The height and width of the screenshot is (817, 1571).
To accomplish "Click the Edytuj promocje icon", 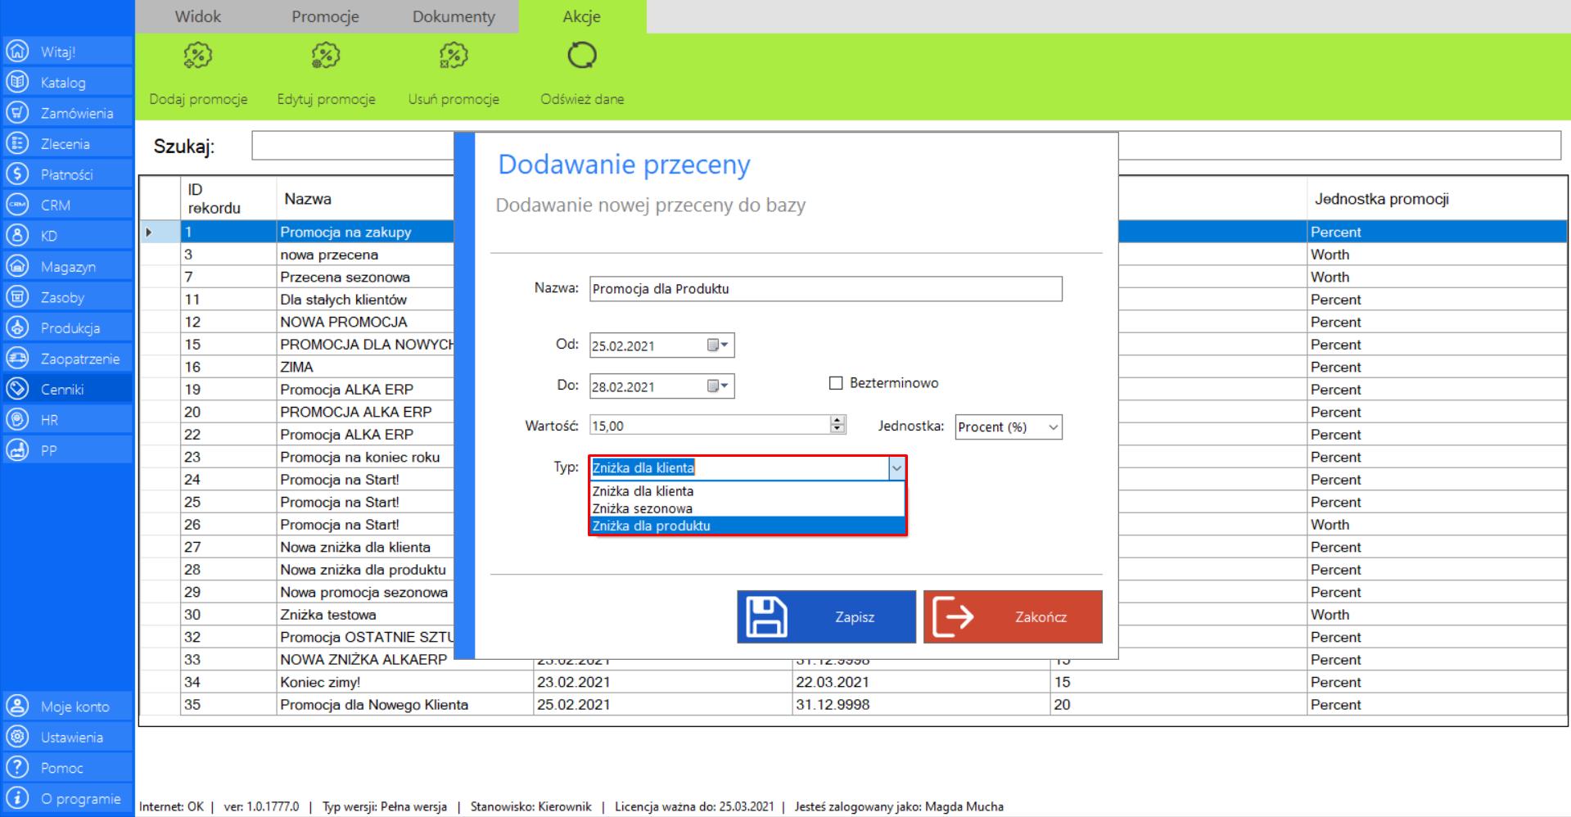I will [326, 56].
